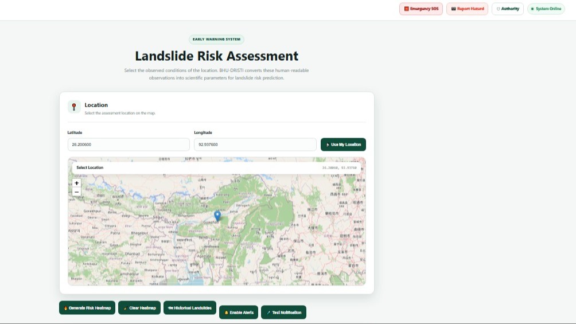The height and width of the screenshot is (324, 576).
Task: Open the Authority portal
Action: [x=508, y=9]
